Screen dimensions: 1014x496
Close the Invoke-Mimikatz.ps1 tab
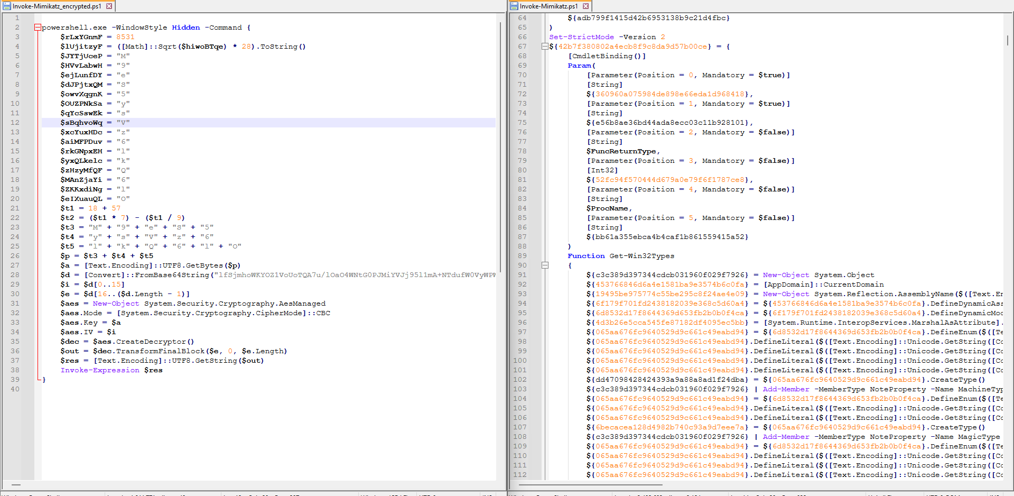(586, 6)
